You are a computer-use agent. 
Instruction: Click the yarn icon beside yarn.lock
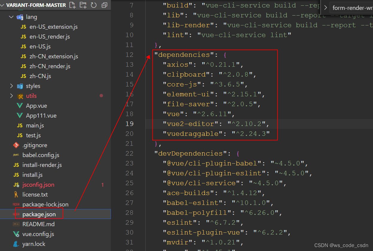click(x=16, y=244)
